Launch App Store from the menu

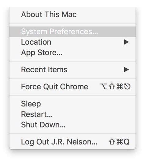click(72, 53)
